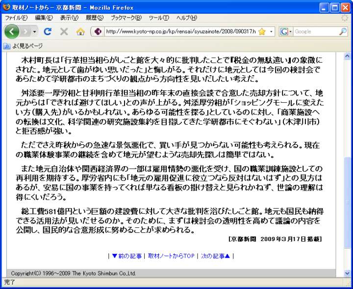Screen dimensions: 353x289
Task: Open the ツール(T) menu
Action: (x=158, y=18)
